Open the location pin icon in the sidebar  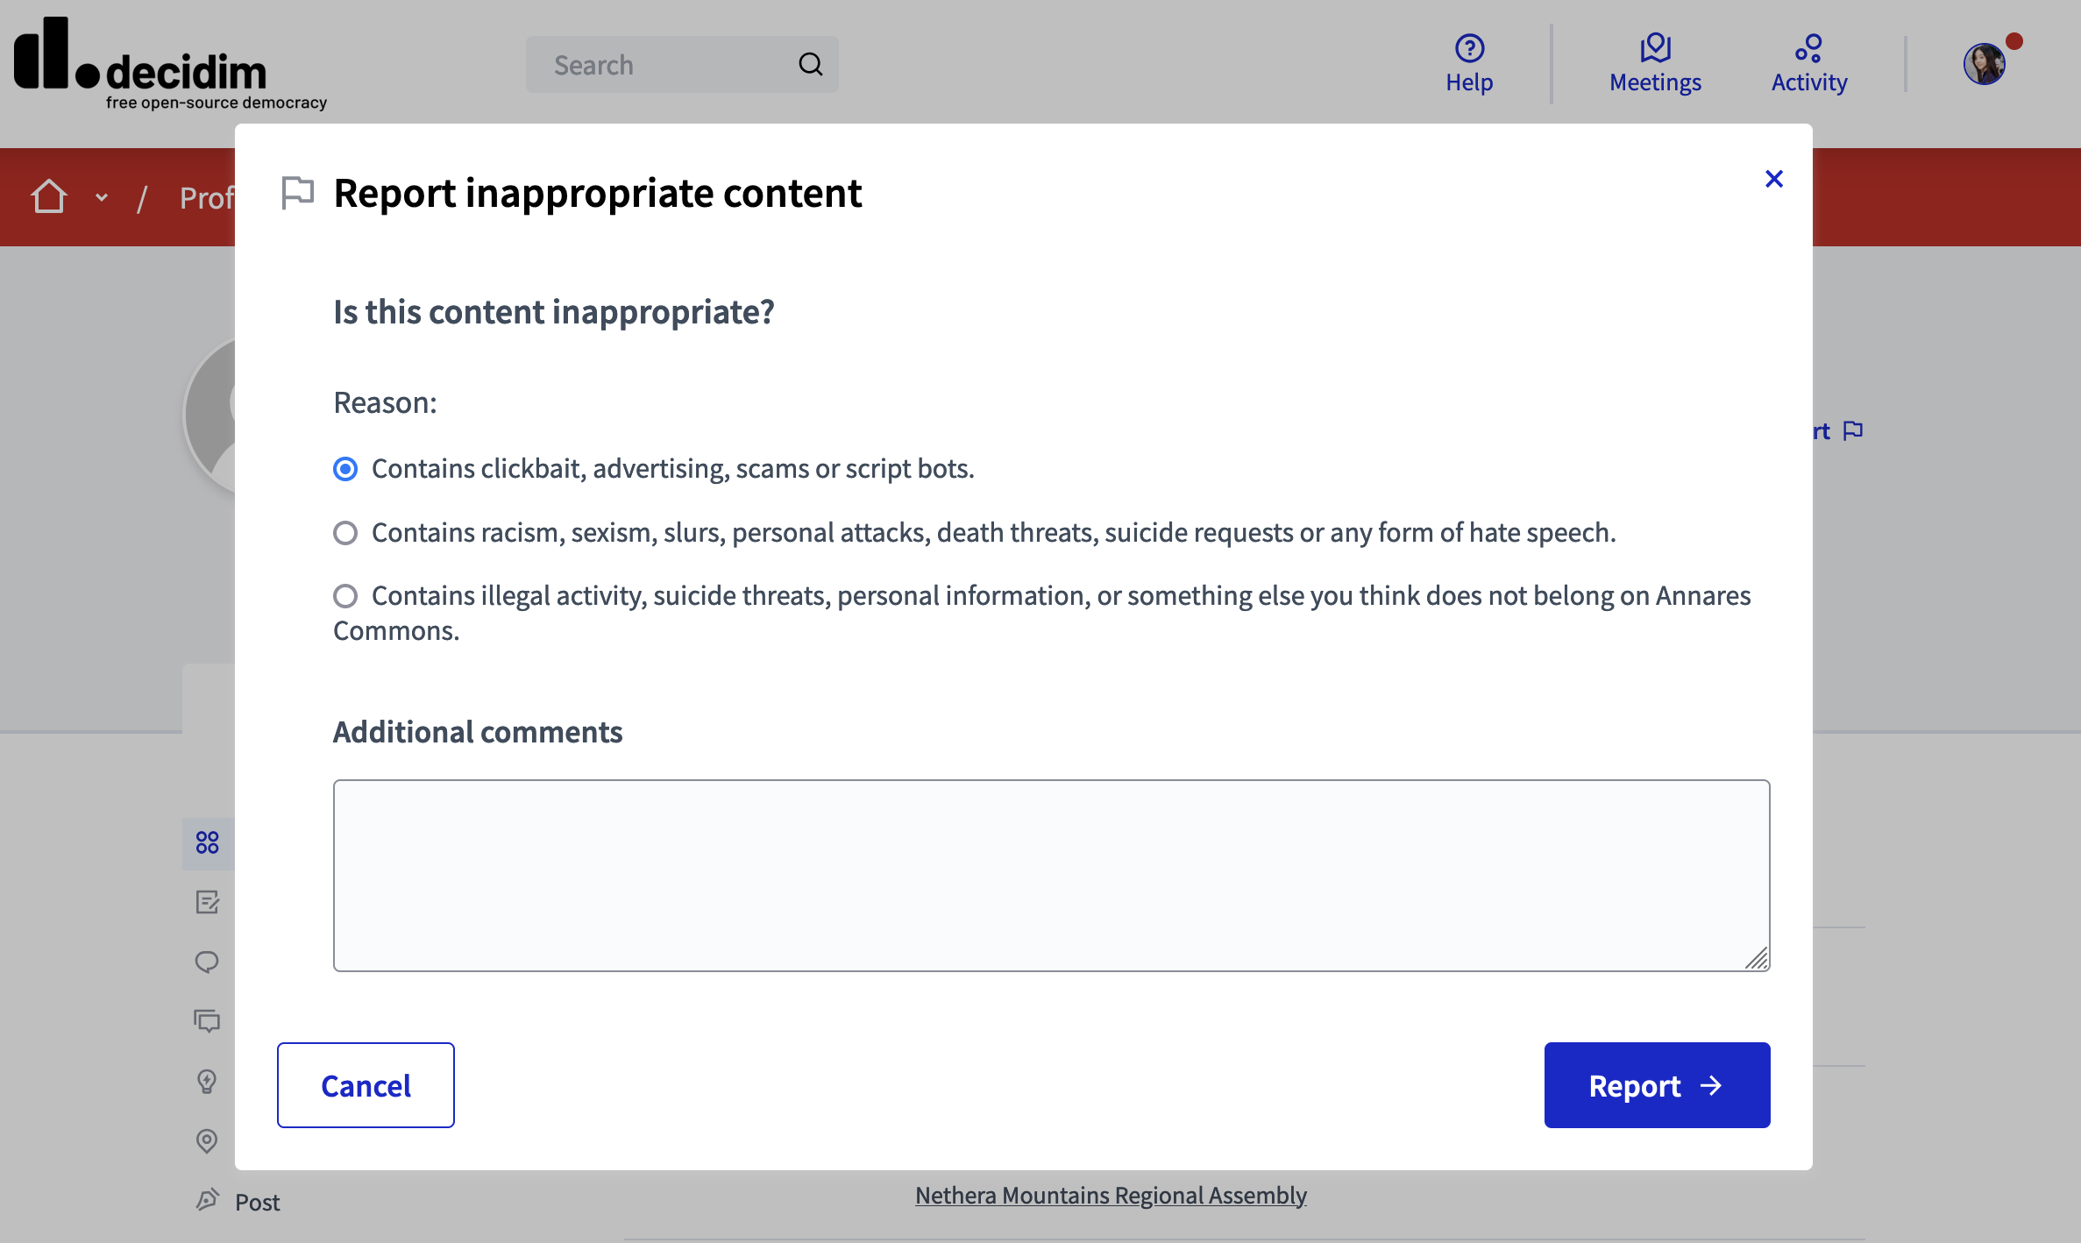pyautogui.click(x=207, y=1140)
